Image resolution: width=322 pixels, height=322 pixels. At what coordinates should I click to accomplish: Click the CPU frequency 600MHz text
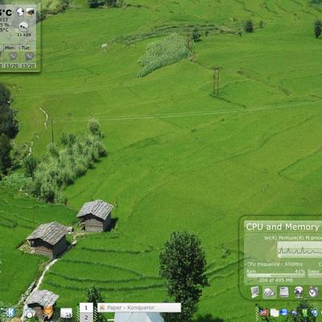point(275,264)
